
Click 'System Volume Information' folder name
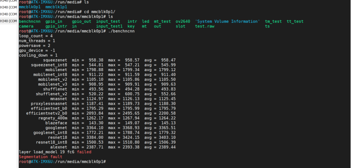pyautogui.click(x=228, y=22)
